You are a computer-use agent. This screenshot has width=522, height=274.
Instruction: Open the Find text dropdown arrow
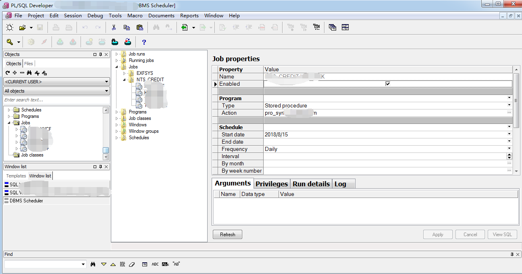83,264
